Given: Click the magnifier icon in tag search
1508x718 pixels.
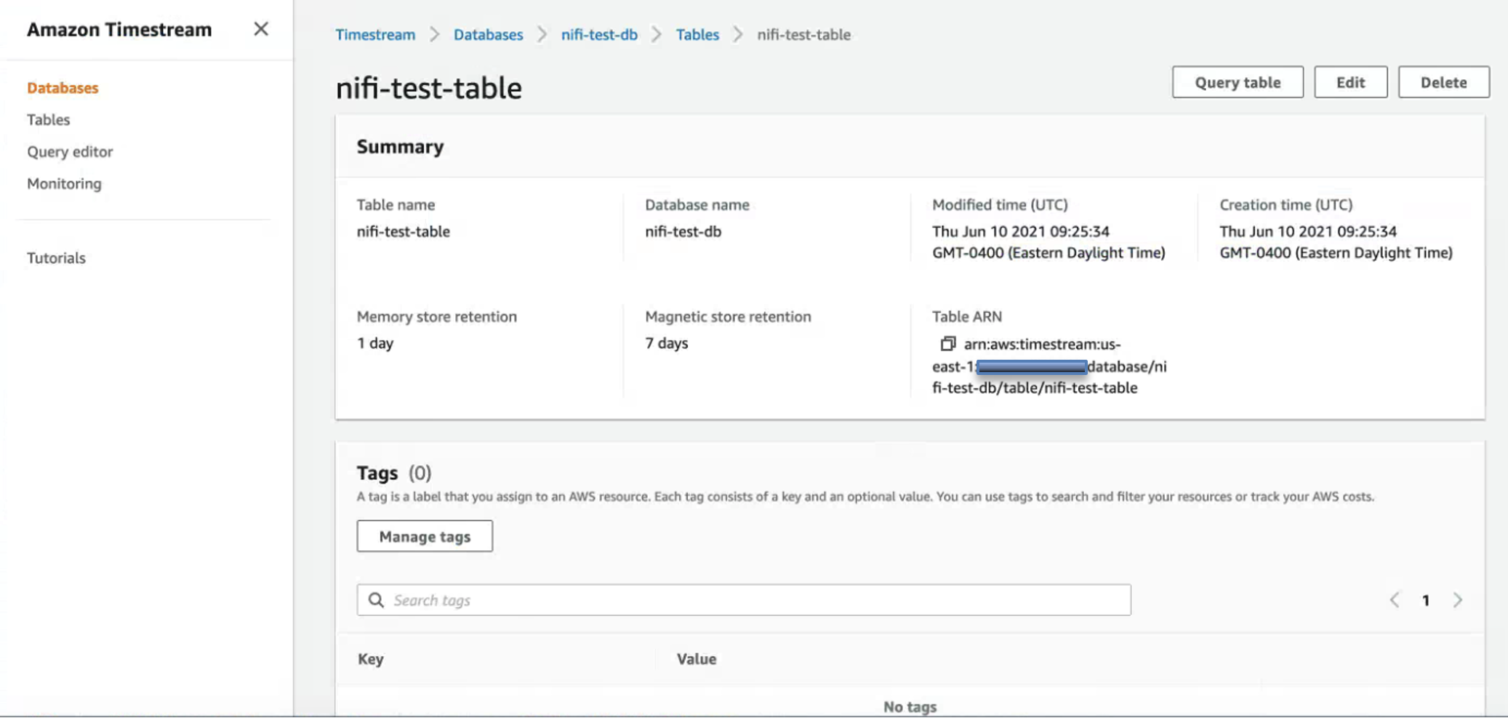Looking at the screenshot, I should tap(376, 600).
